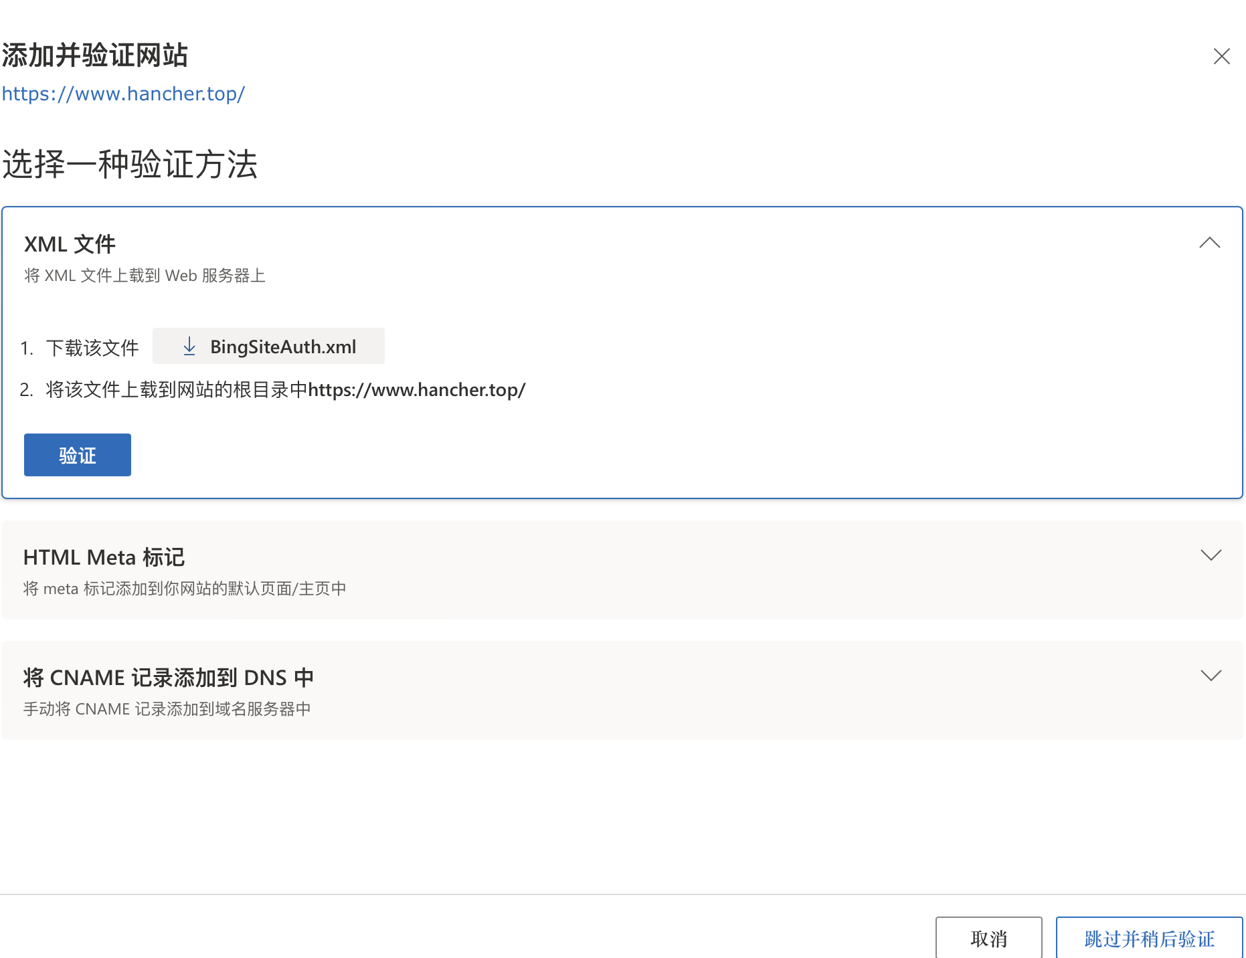Image resolution: width=1246 pixels, height=958 pixels.
Task: Click the 下载该文件 step label
Action: [x=92, y=348]
